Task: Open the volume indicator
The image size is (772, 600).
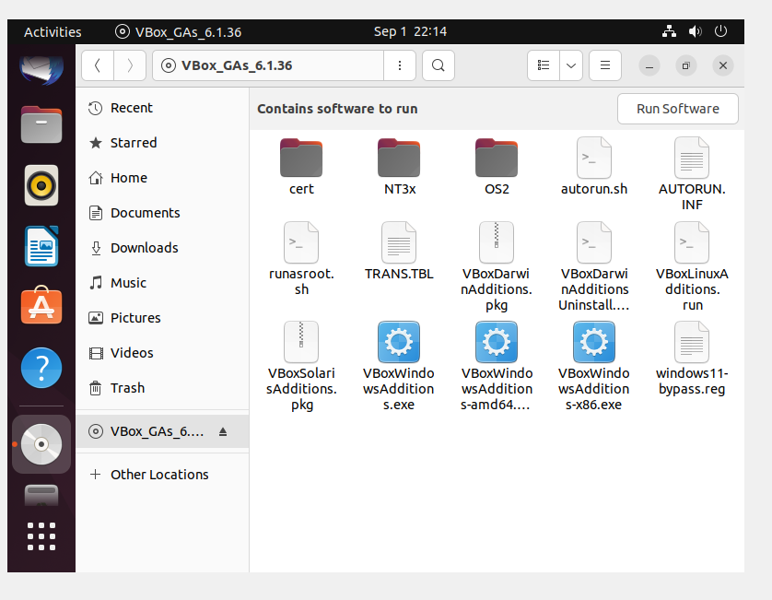Action: pos(695,31)
